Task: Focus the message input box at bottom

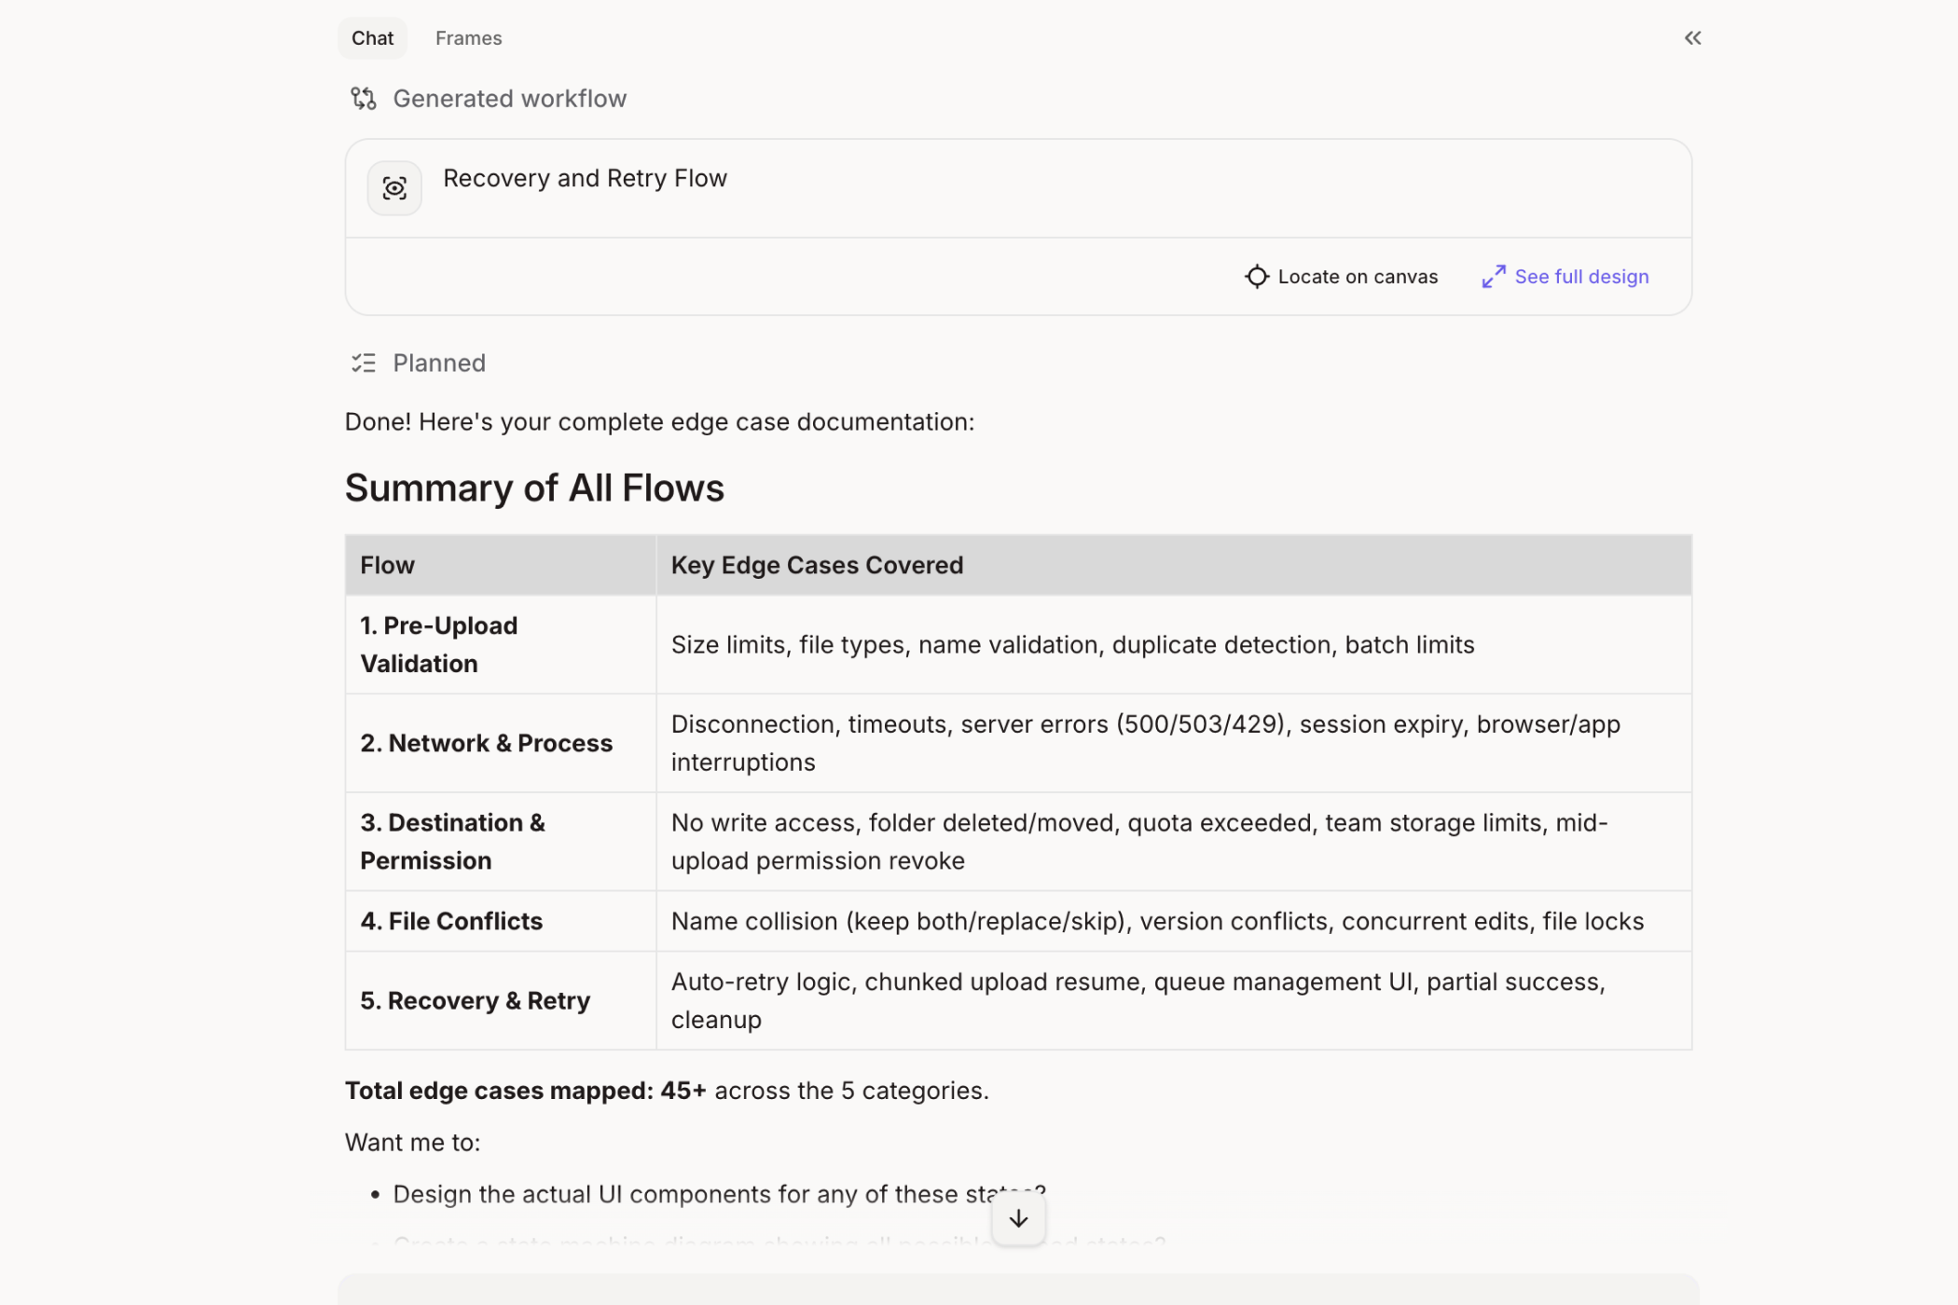Action: (1018, 1290)
